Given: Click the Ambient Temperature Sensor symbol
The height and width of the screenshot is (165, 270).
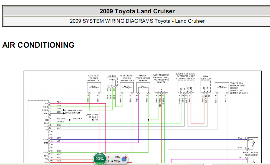Looking at the screenshot, I should coord(143,88).
